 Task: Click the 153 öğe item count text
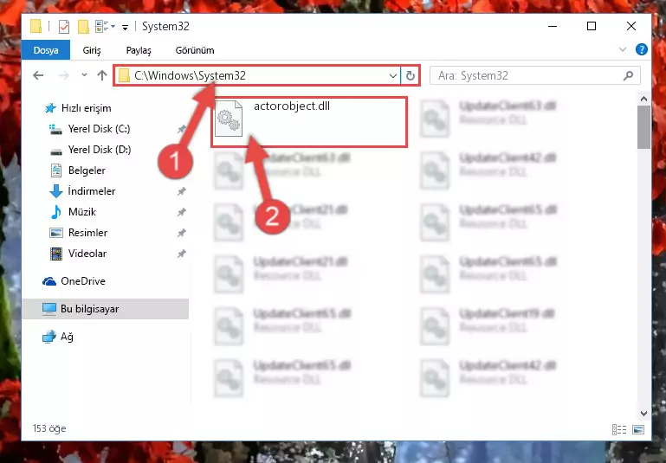coord(49,428)
